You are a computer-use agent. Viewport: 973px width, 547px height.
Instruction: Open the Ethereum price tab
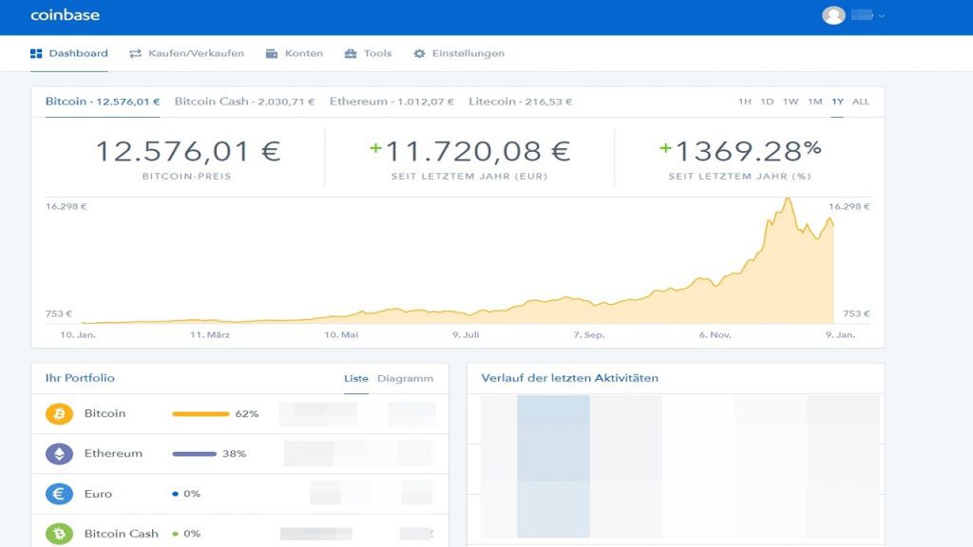pos(391,102)
